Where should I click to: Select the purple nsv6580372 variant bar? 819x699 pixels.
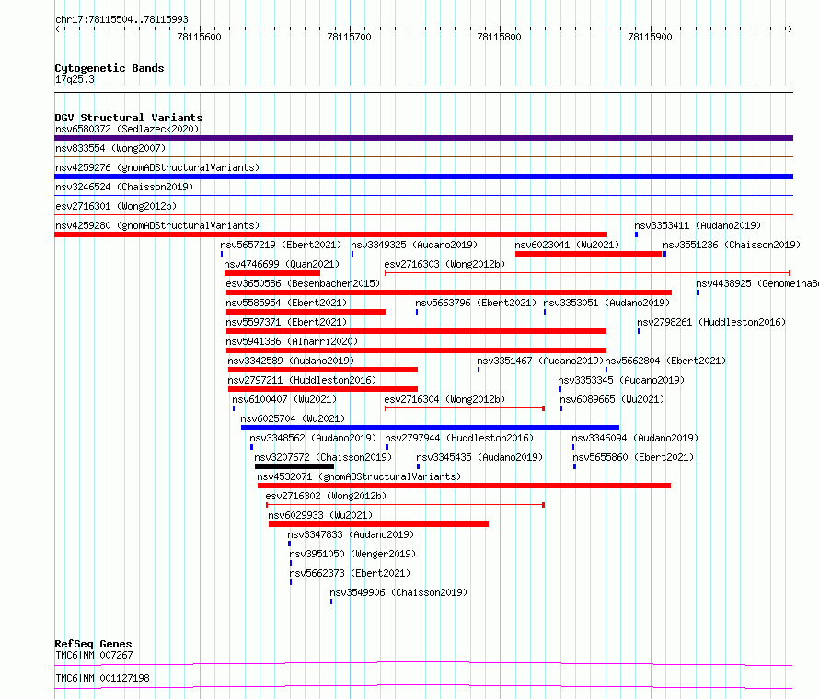[x=423, y=138]
